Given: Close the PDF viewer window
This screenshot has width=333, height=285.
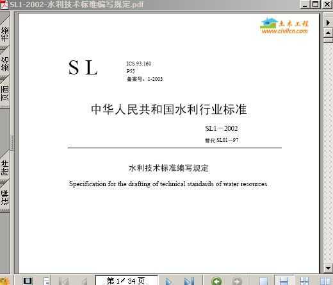Looking at the screenshot, I should click(327, 4).
